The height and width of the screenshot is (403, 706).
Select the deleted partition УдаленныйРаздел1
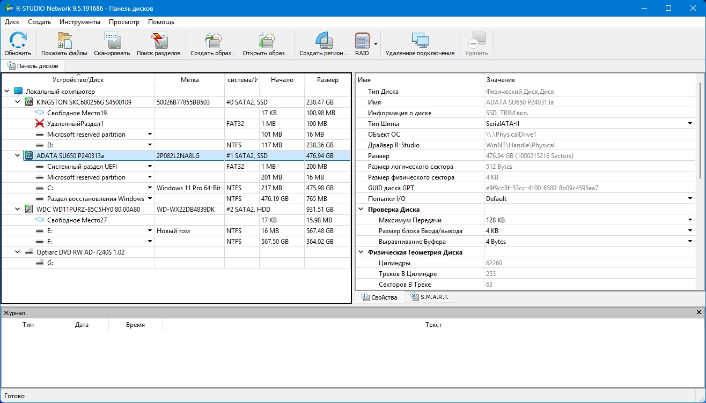pyautogui.click(x=75, y=124)
